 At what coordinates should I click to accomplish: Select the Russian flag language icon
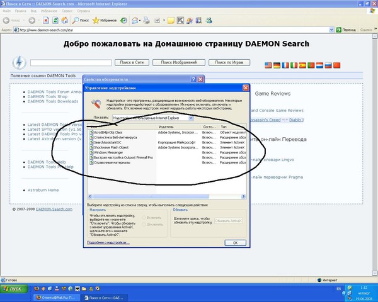(328, 65)
